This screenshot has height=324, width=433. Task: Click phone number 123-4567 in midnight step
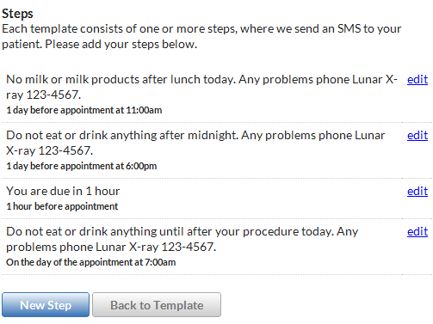(x=65, y=150)
